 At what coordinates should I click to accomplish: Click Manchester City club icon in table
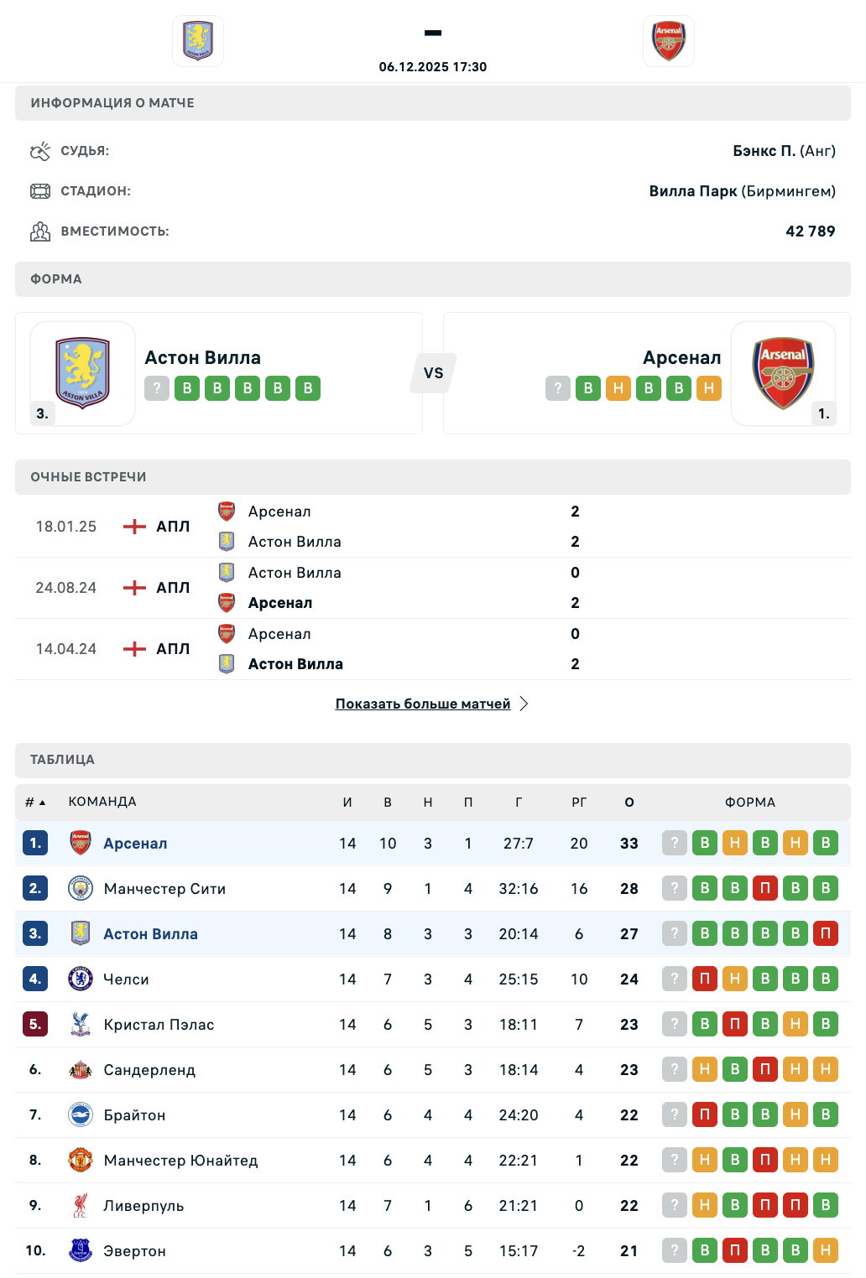pos(81,888)
